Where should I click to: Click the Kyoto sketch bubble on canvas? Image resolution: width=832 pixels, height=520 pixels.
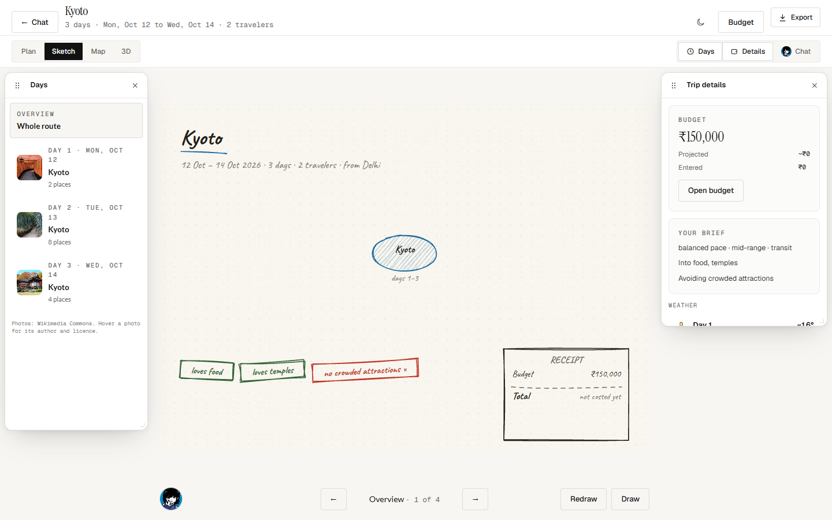point(404,253)
